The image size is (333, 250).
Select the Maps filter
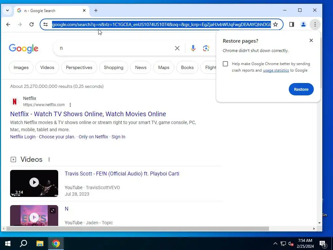pos(164,67)
